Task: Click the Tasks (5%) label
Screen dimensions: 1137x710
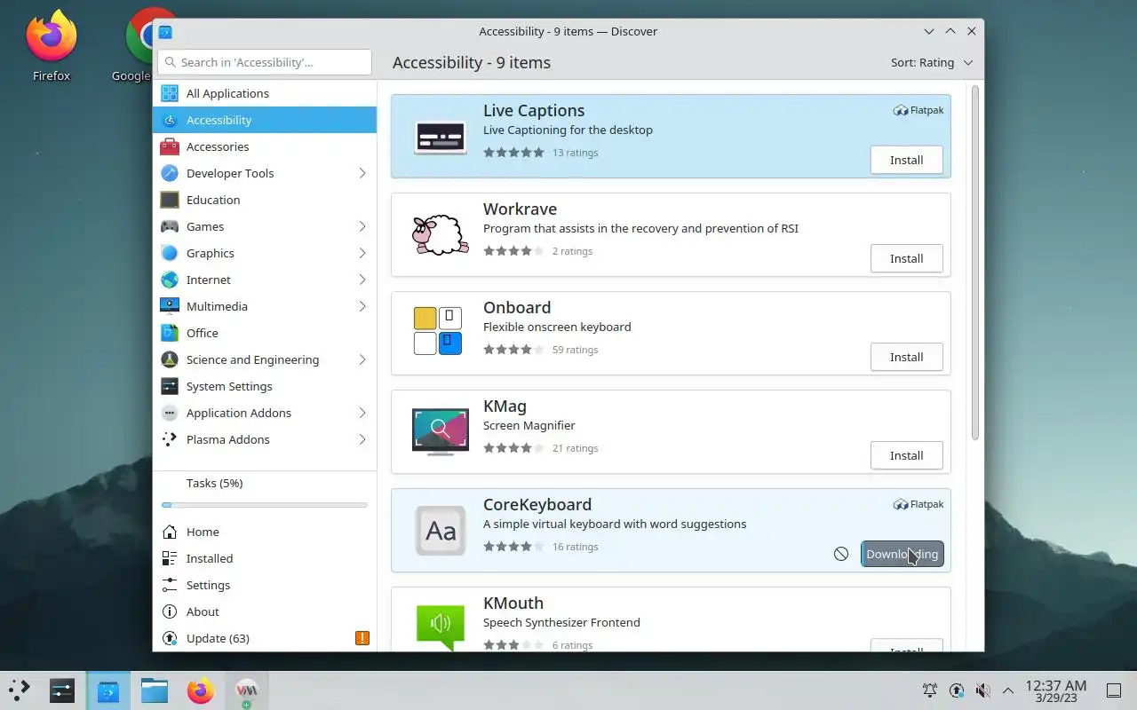Action: tap(214, 483)
